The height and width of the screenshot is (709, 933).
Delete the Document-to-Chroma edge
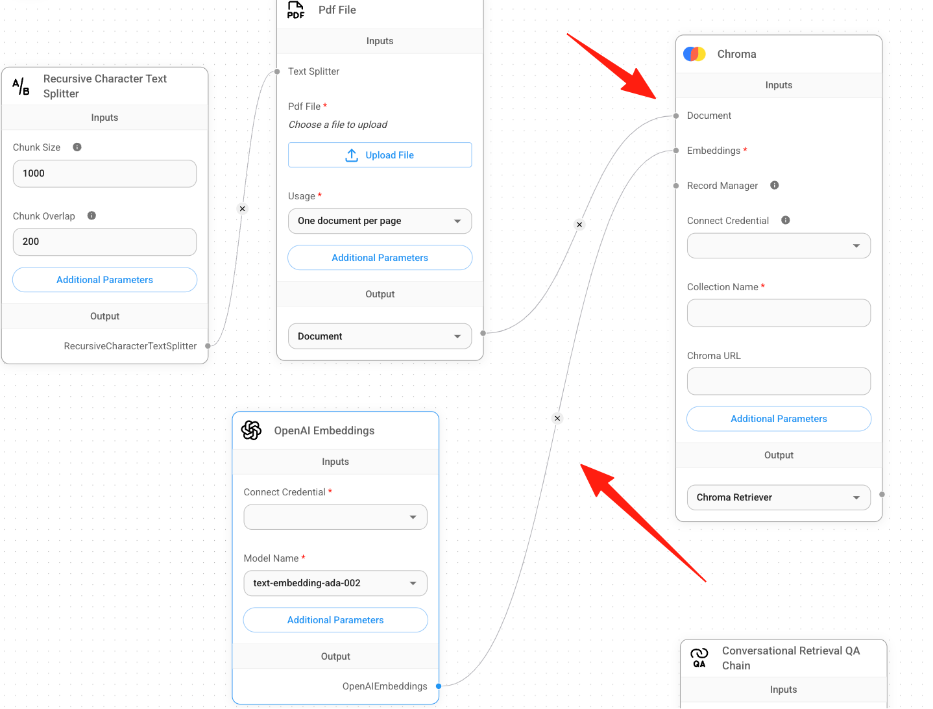[x=579, y=225]
